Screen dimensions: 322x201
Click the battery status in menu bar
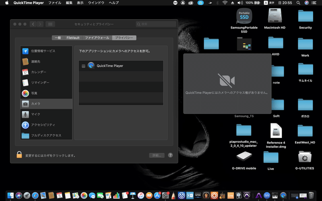point(253,3)
